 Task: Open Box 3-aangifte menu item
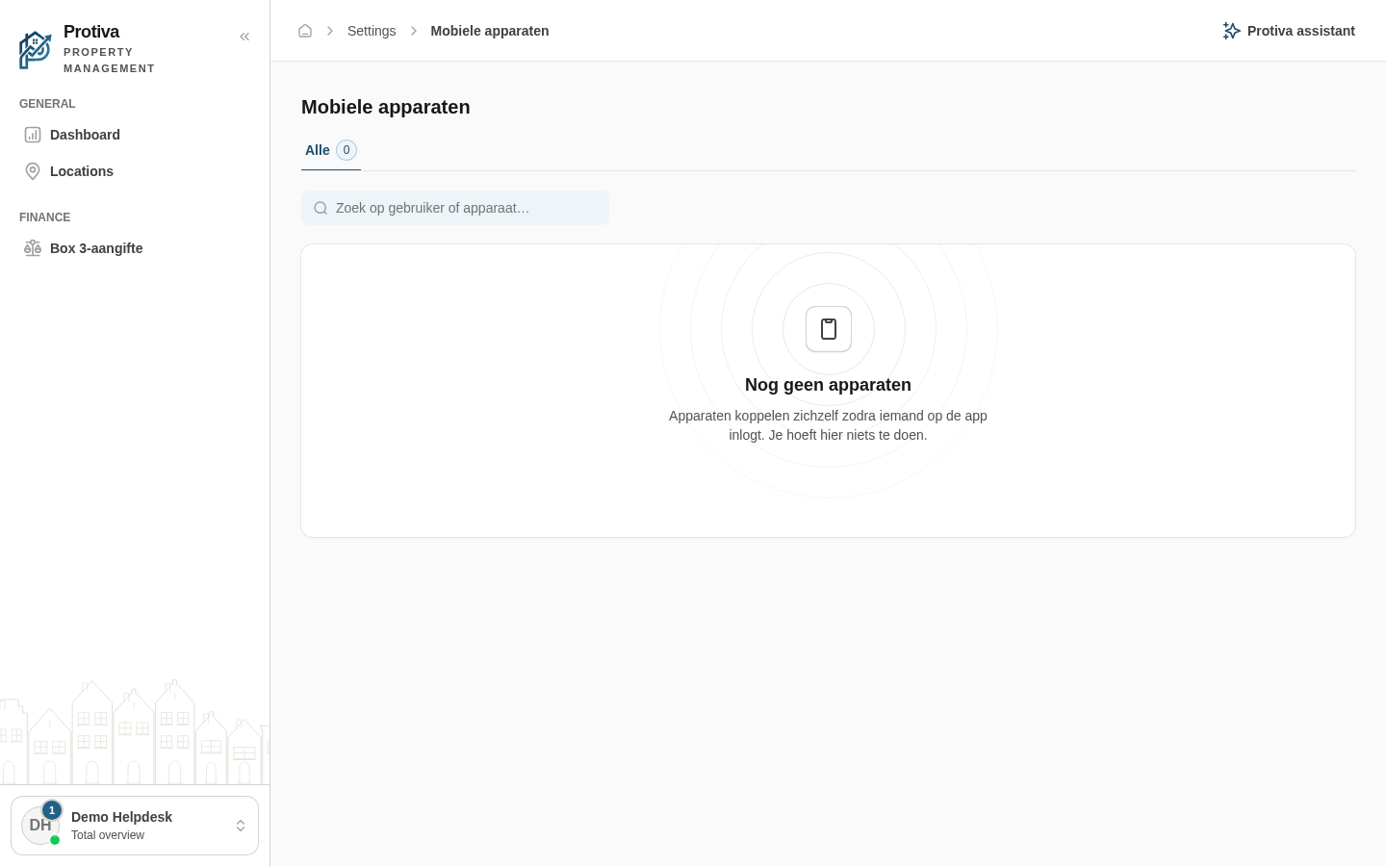[x=135, y=248]
